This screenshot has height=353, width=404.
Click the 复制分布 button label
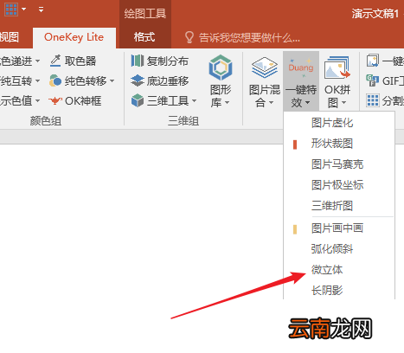[168, 61]
